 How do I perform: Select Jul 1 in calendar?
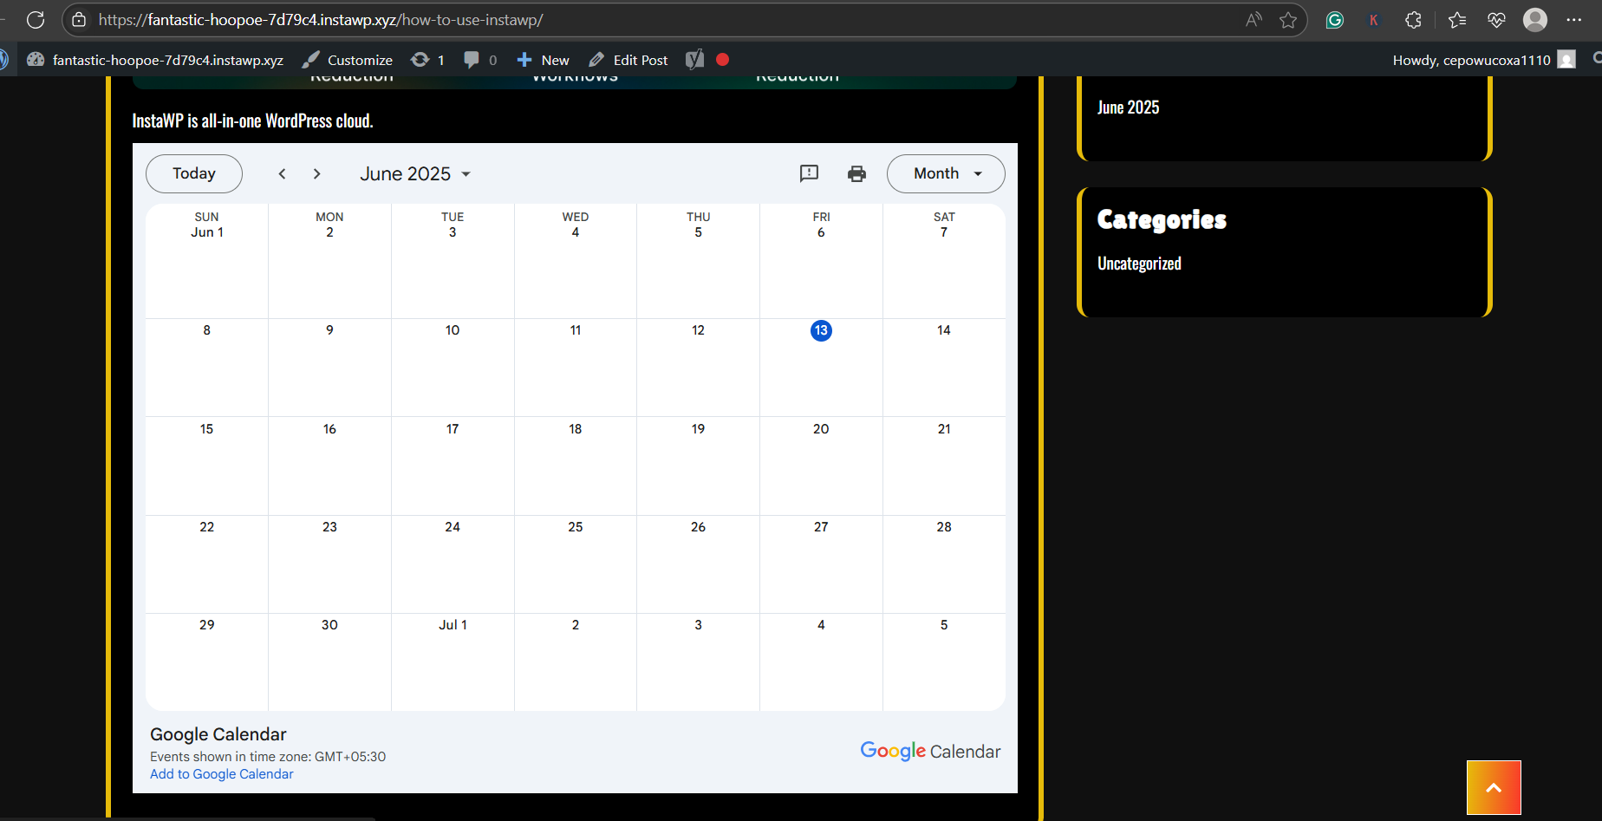453,625
